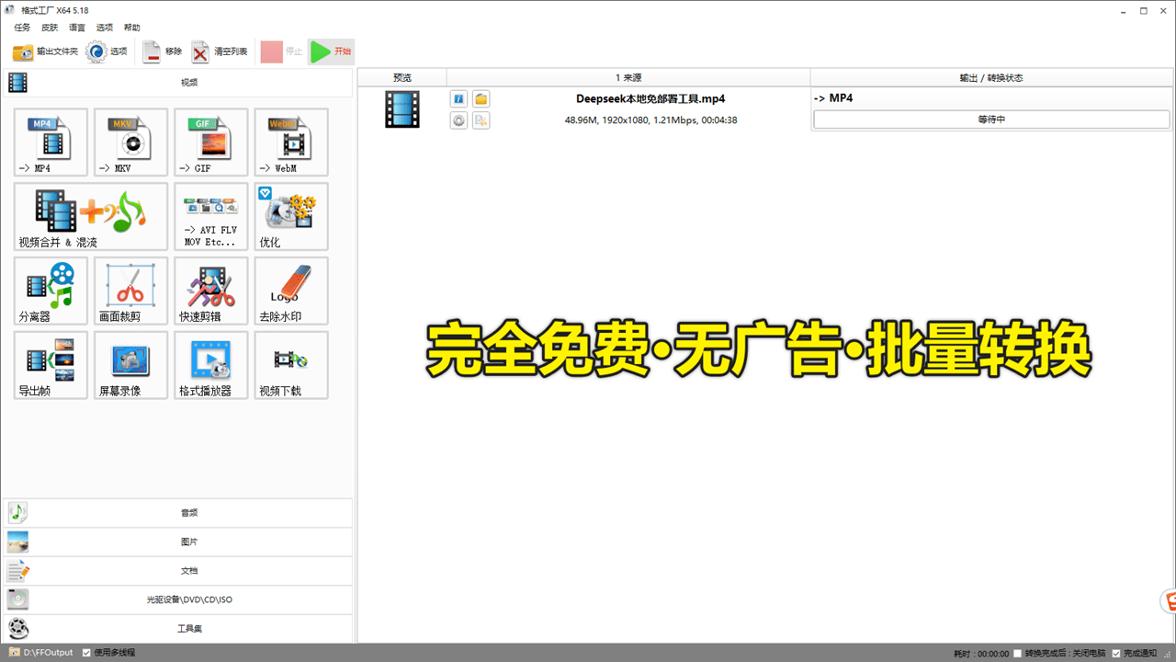1176x662 pixels.
Task: Enable 转换完成后 关闭电脑 checkbox
Action: 1017,654
